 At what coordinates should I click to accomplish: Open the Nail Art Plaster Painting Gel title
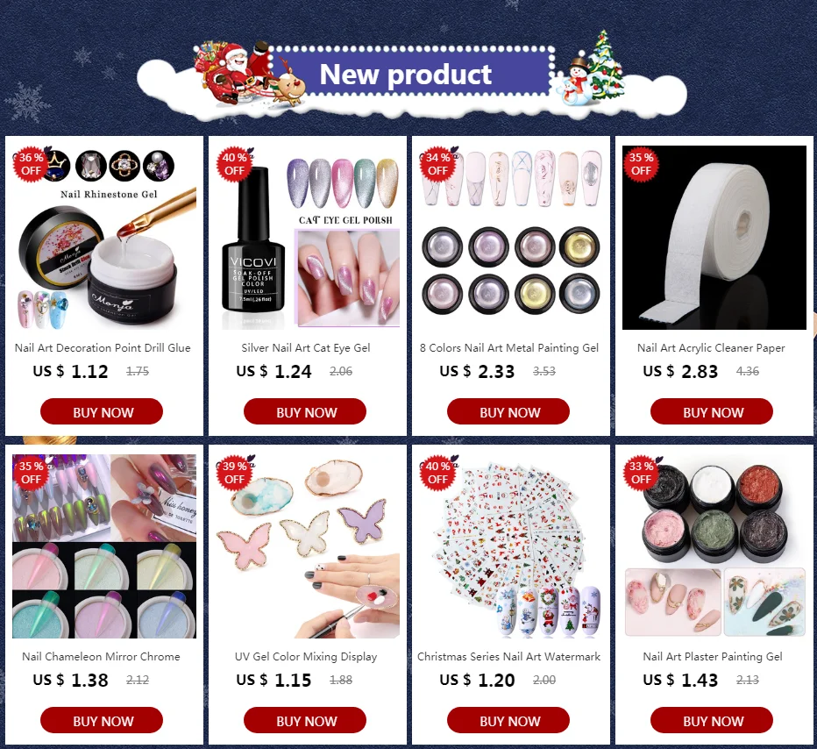713,657
